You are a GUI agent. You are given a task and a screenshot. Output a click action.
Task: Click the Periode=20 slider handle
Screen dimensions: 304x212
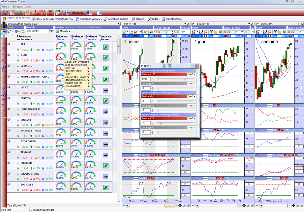pyautogui.click(x=161, y=123)
